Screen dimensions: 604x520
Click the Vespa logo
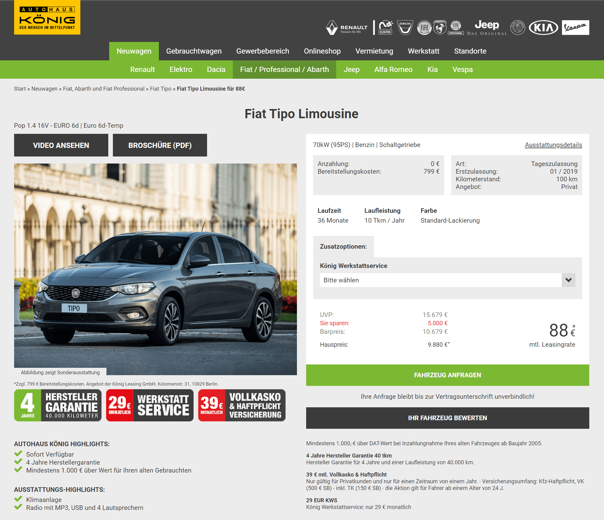click(x=575, y=28)
